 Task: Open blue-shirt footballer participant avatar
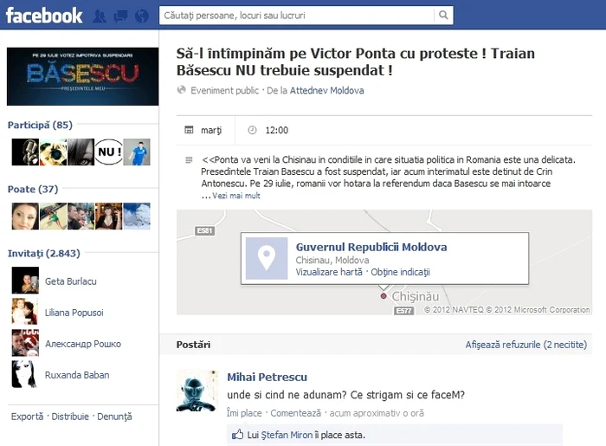(137, 152)
